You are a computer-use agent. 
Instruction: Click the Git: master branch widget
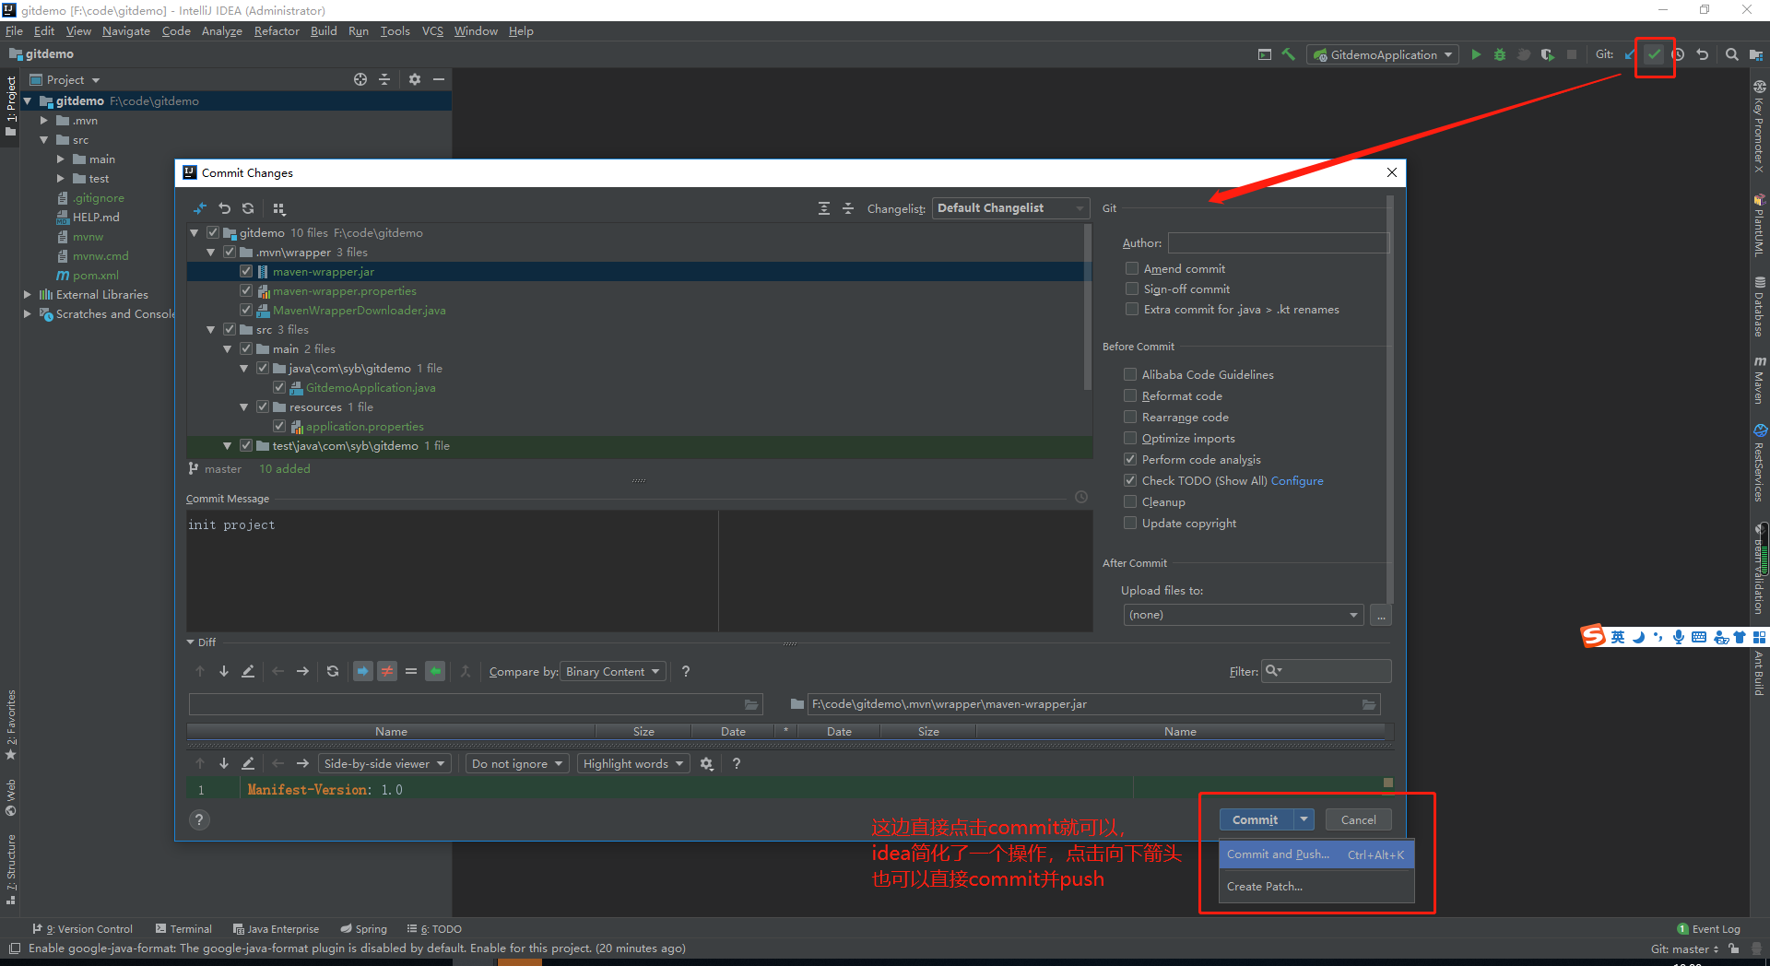pos(1684,948)
